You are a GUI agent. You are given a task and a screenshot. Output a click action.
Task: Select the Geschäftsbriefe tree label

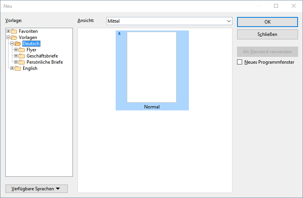pos(42,56)
